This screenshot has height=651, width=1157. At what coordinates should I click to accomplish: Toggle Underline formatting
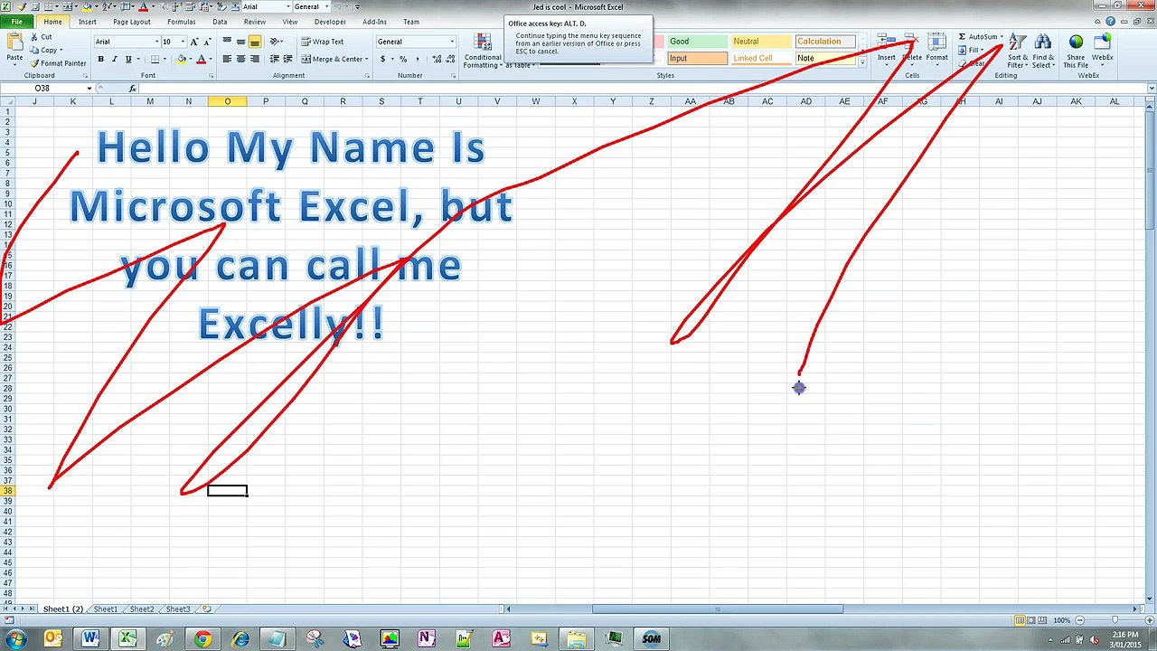(127, 59)
